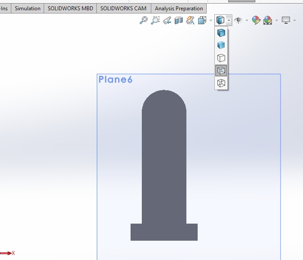Image resolution: width=303 pixels, height=260 pixels.
Task: Open Dynamic Annotation Views icon
Action: [x=190, y=20]
